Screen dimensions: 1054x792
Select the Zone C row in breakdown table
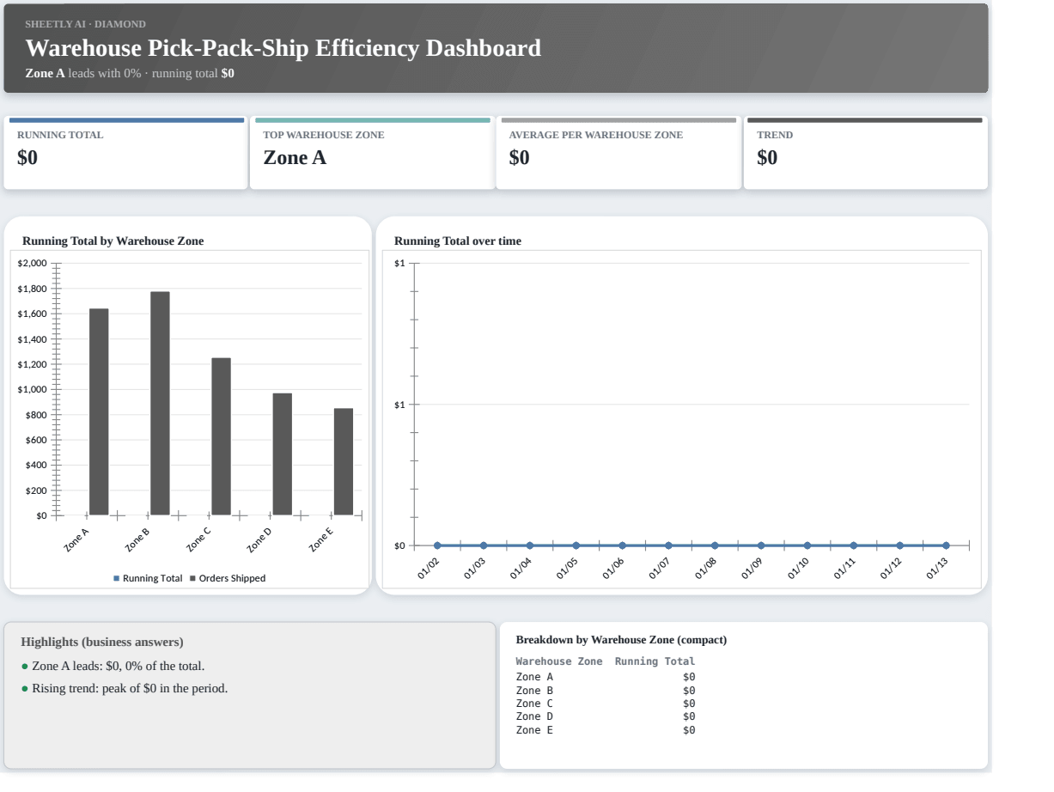click(606, 704)
